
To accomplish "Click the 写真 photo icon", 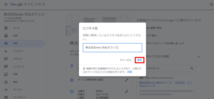I will (6, 74).
